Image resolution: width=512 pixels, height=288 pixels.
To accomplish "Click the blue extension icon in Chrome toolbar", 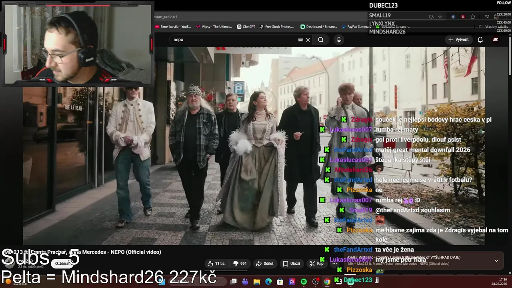I will pos(453,17).
